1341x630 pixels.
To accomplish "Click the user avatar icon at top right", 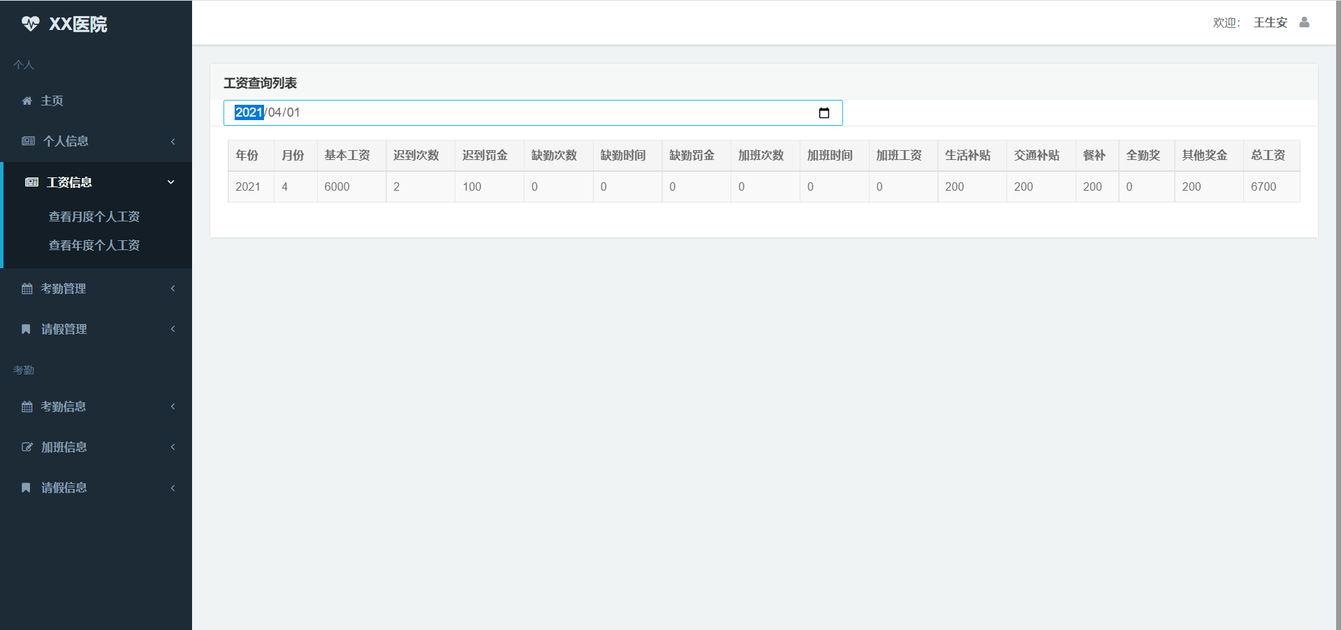I will pos(1304,22).
